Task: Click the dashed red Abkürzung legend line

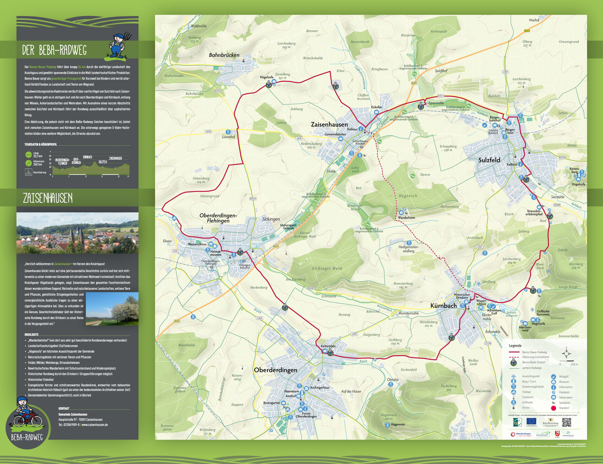Action: pyautogui.click(x=514, y=357)
